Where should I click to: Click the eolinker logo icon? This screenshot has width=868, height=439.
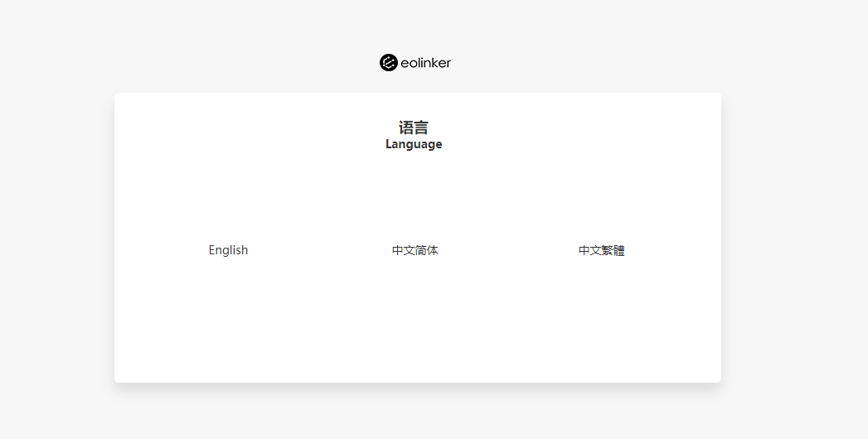point(389,62)
